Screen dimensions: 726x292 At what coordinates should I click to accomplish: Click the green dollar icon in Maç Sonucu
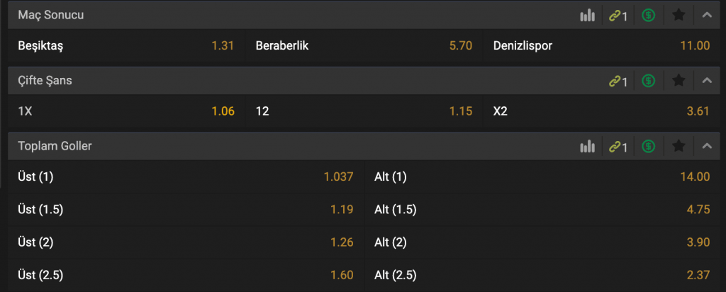click(x=648, y=16)
